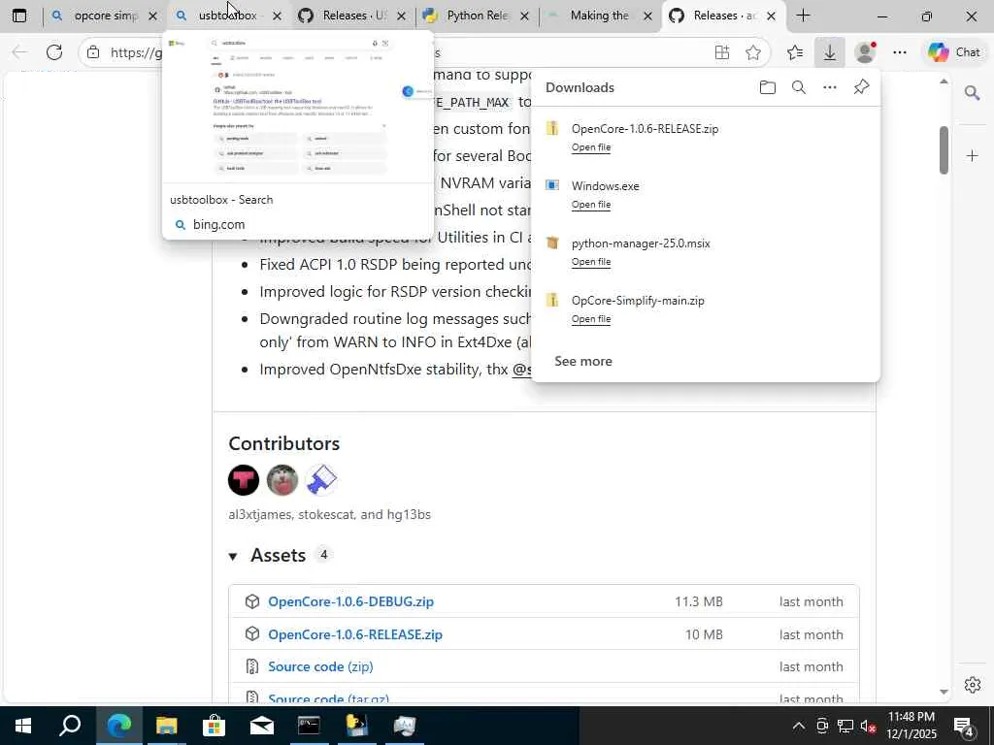
Task: Open Mail app from taskbar
Action: coord(261,726)
